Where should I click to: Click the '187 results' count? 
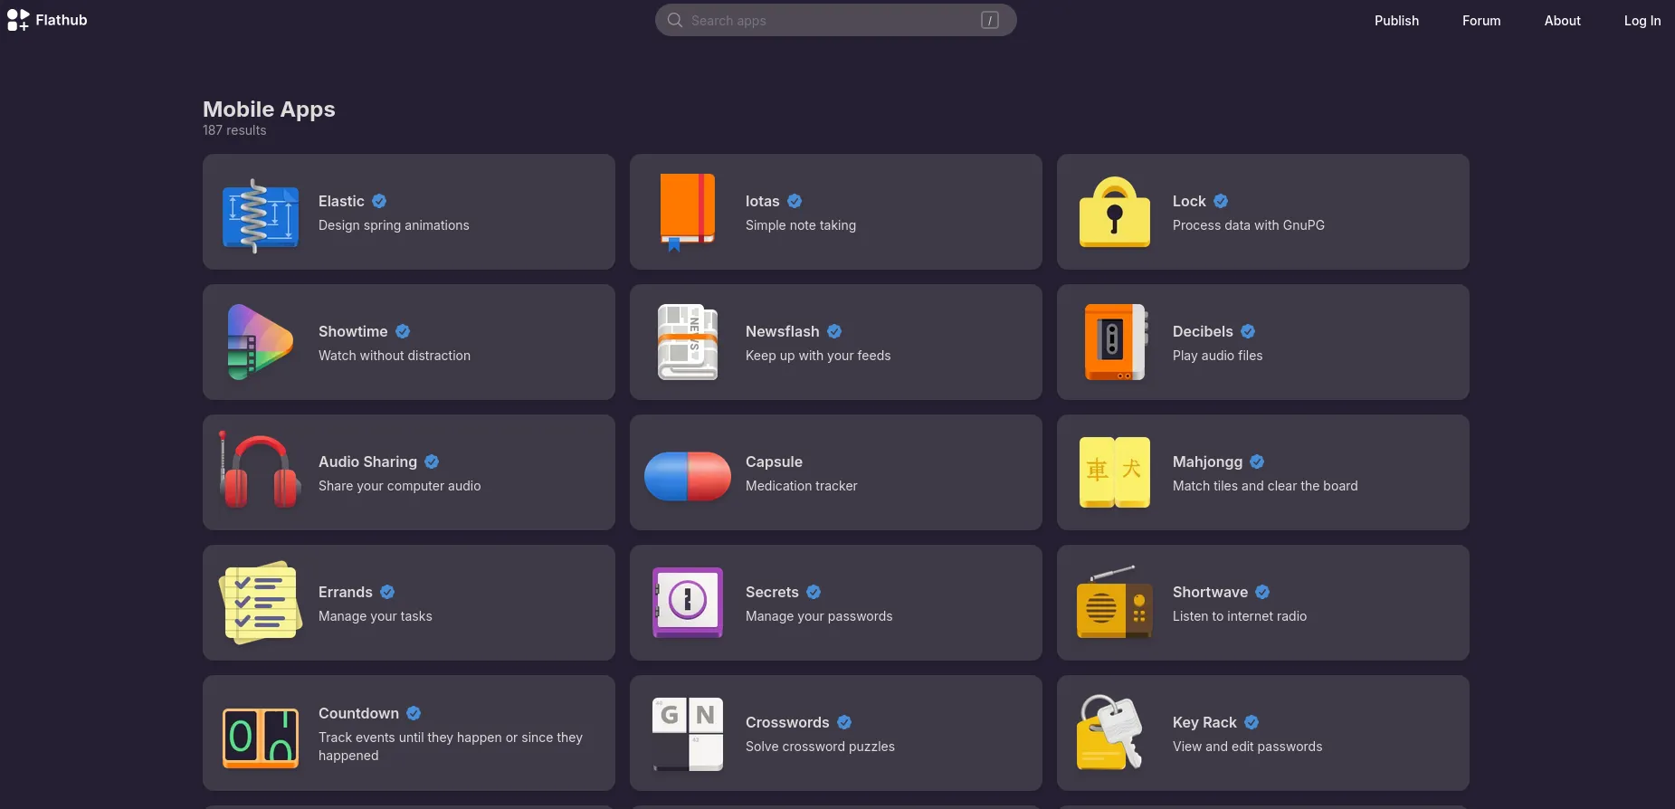(234, 130)
